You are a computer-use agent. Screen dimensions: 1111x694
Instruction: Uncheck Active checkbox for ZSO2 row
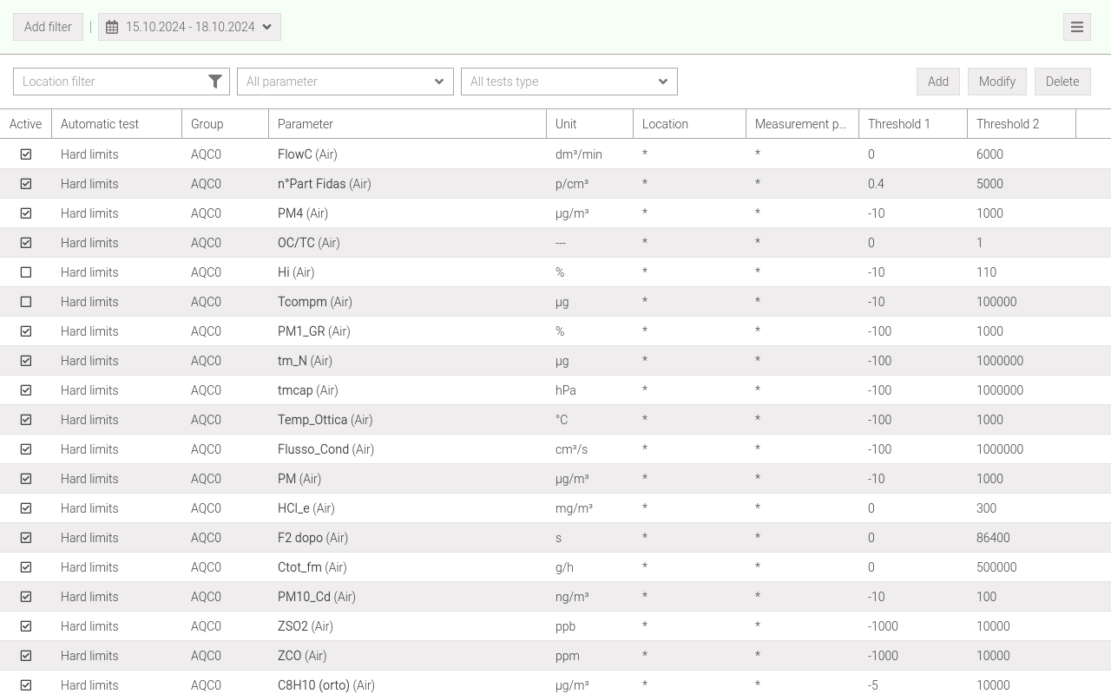point(26,626)
